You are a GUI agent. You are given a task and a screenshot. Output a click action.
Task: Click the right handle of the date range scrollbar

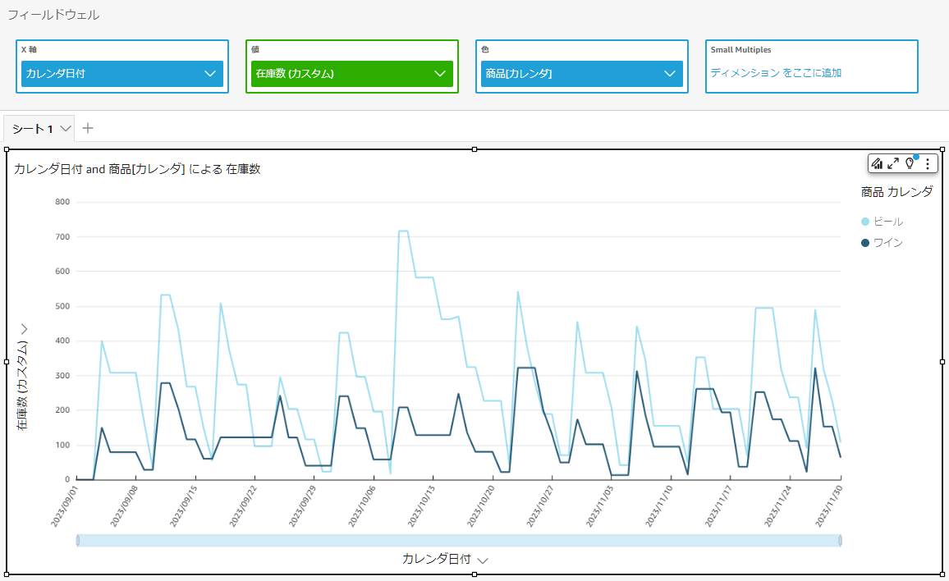click(x=840, y=541)
